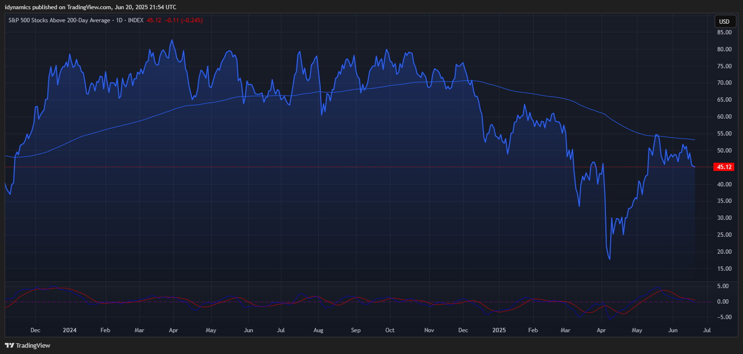
Task: Click the legend change value −0.11 (−0.24%)
Action: click(x=184, y=20)
